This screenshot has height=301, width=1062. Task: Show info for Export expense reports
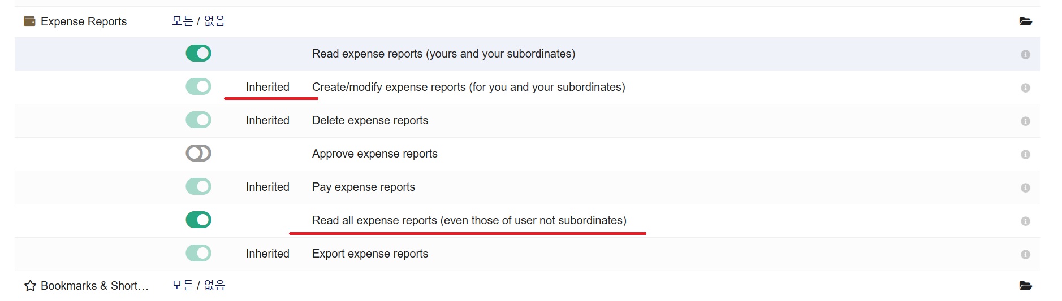point(1025,254)
